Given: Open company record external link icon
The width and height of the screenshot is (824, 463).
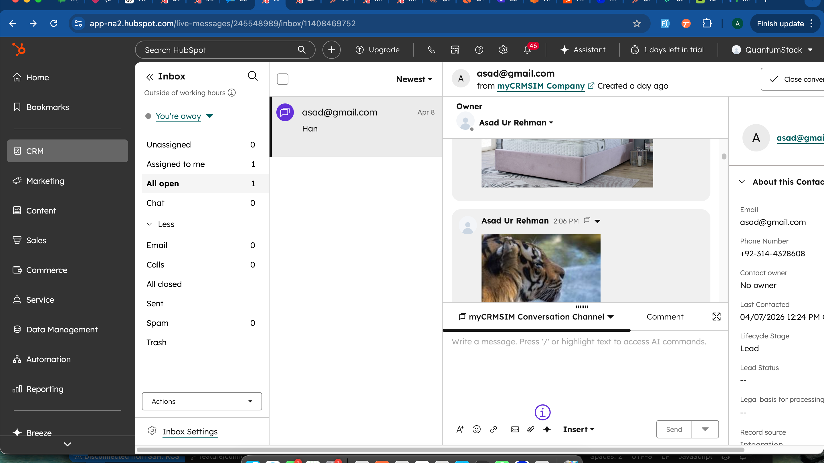Looking at the screenshot, I should tap(591, 86).
